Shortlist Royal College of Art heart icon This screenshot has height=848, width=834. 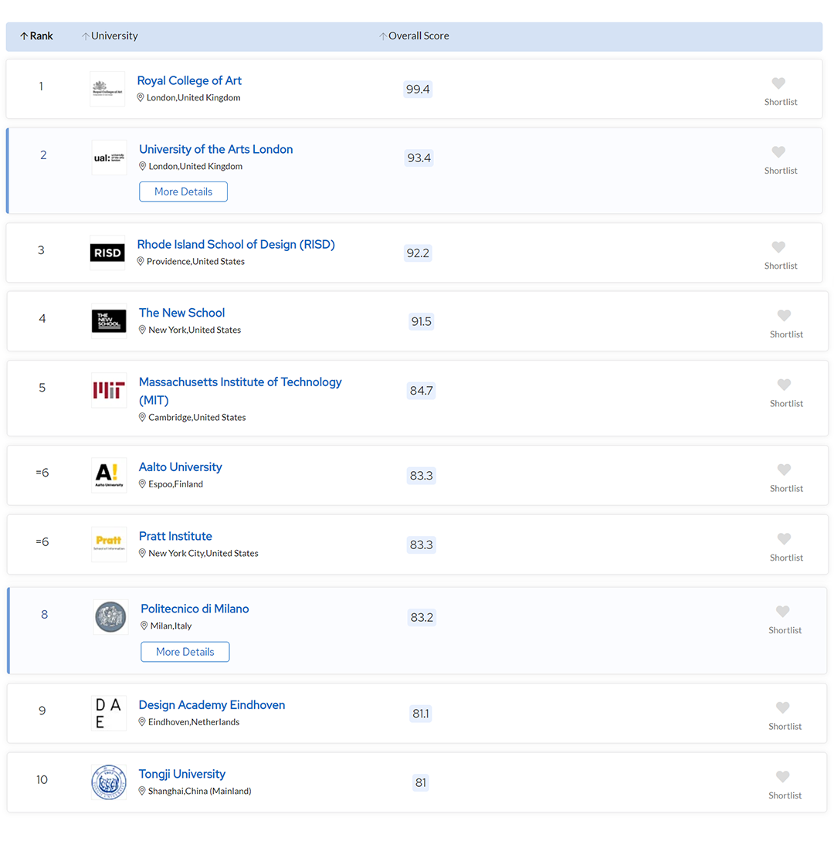[778, 83]
